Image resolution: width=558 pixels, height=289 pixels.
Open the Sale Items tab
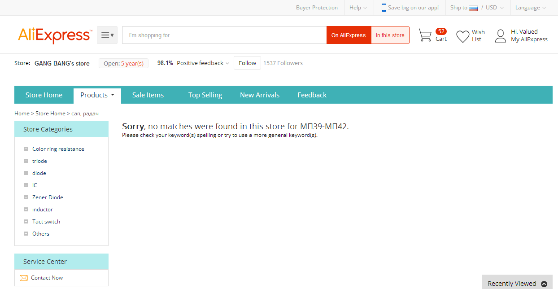click(148, 95)
